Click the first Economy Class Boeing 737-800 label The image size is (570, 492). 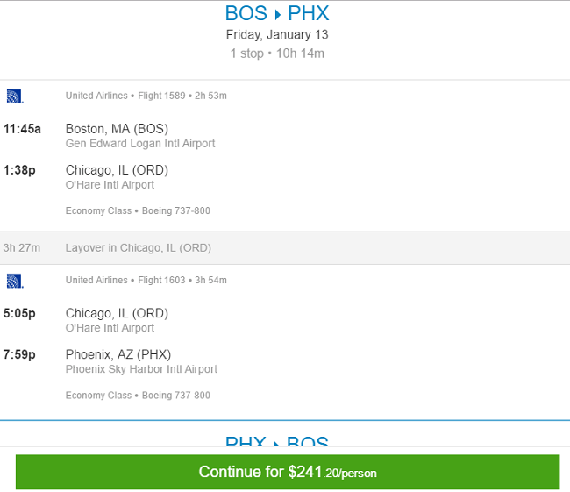click(138, 210)
